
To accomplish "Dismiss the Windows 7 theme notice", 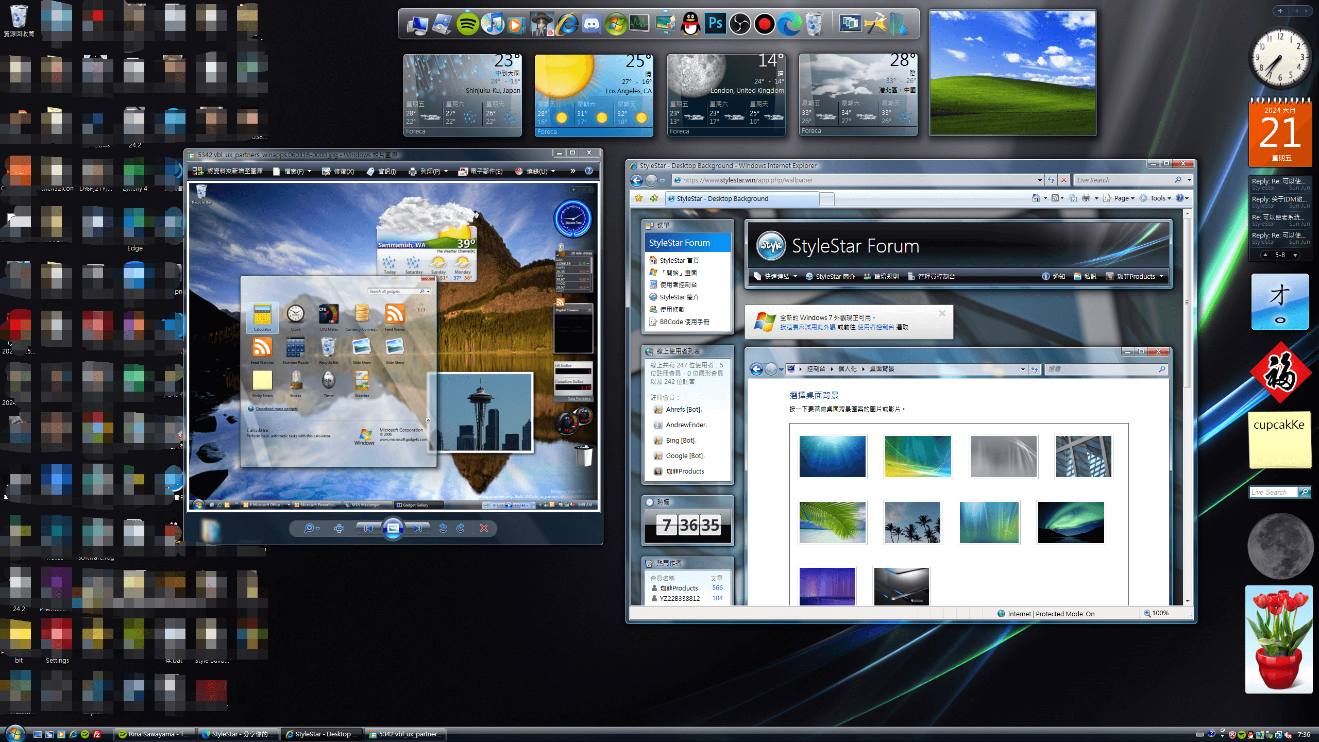I will 942,313.
